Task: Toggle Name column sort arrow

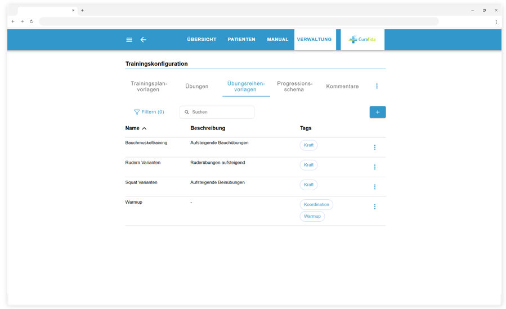Action: [x=144, y=128]
